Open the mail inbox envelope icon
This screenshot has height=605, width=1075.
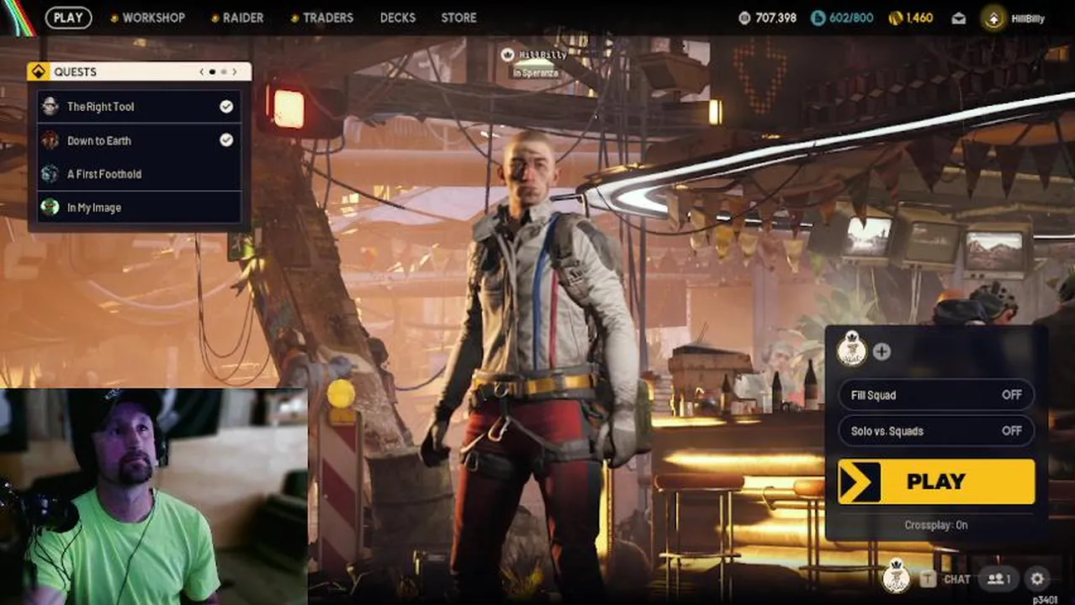pos(958,18)
